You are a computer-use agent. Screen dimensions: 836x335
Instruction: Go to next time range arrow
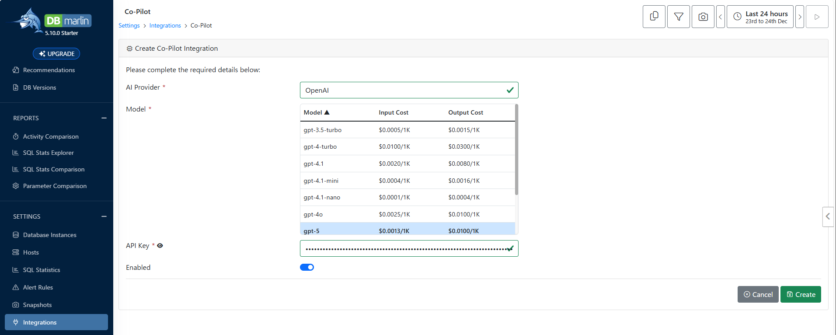click(x=800, y=17)
